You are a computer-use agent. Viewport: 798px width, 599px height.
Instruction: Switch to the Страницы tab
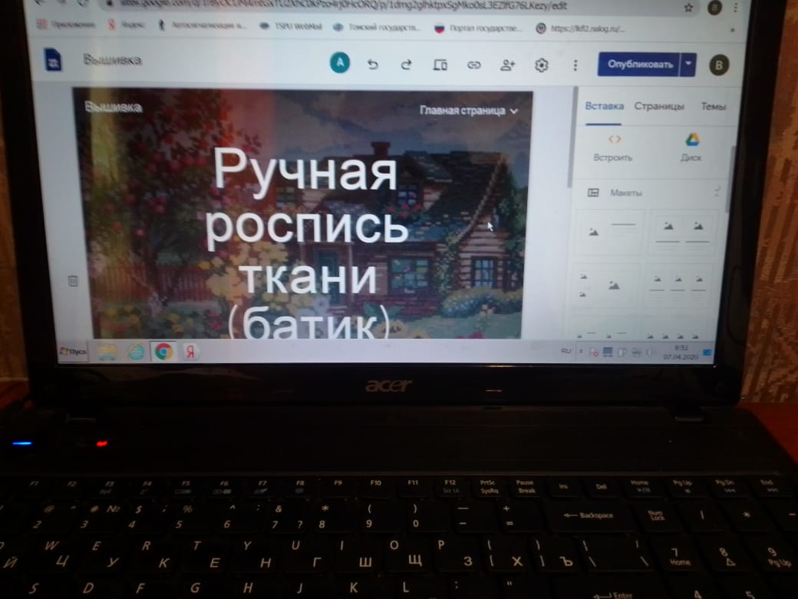click(x=659, y=106)
